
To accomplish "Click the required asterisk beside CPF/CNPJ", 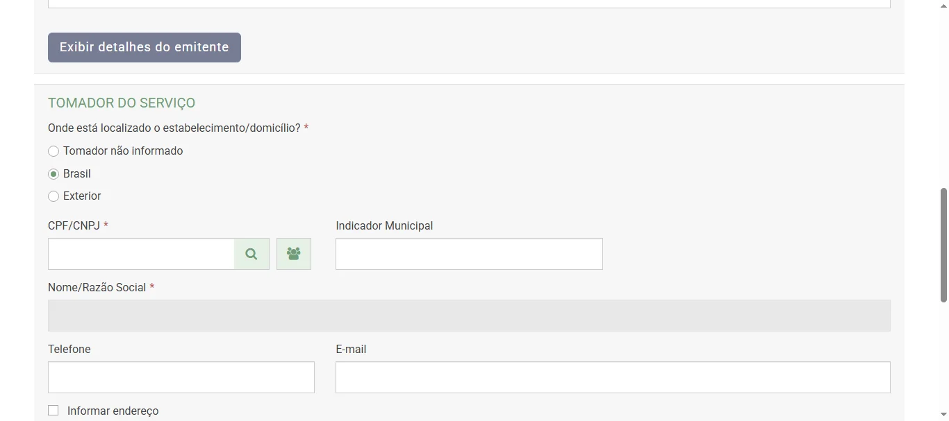I will coord(105,225).
